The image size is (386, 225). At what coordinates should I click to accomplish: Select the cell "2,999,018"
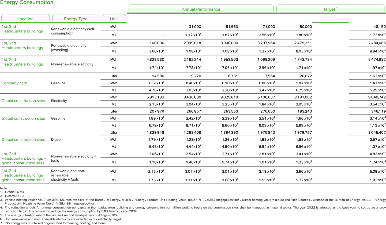coord(192,43)
